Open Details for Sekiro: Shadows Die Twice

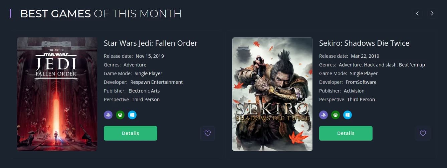[x=346, y=133]
